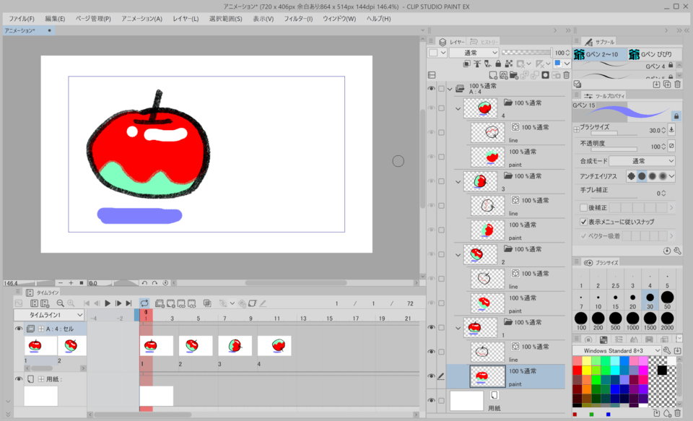Open the Animation menu
Image resolution: width=693 pixels, height=421 pixels.
point(142,19)
